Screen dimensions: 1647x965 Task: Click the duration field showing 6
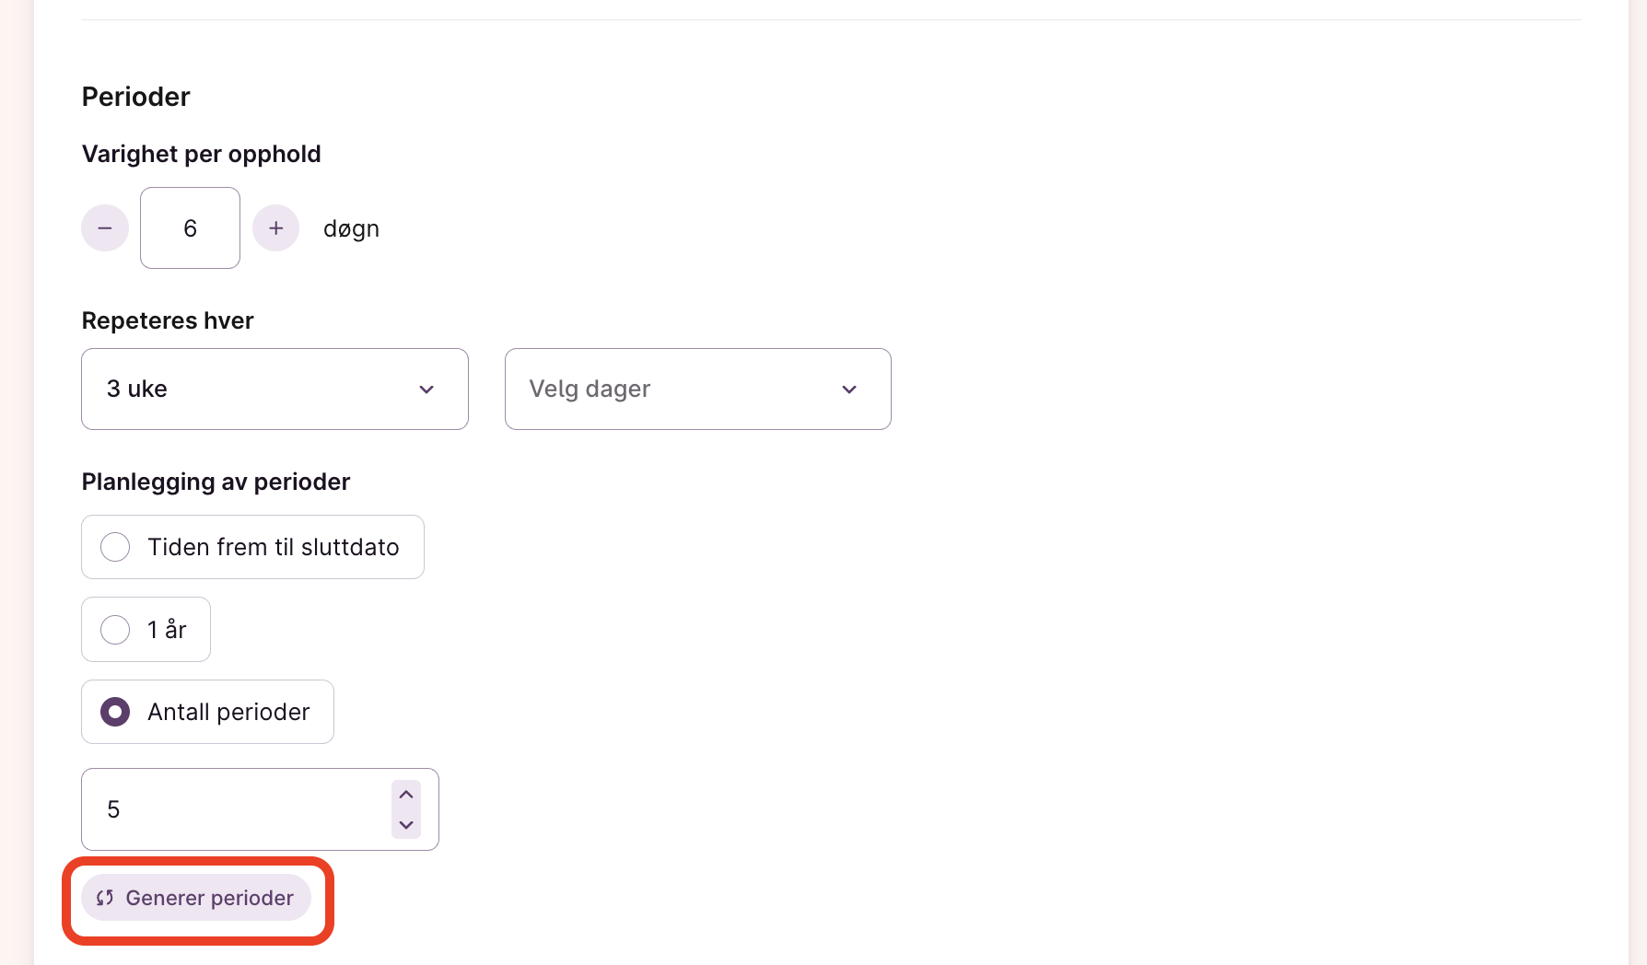click(190, 228)
